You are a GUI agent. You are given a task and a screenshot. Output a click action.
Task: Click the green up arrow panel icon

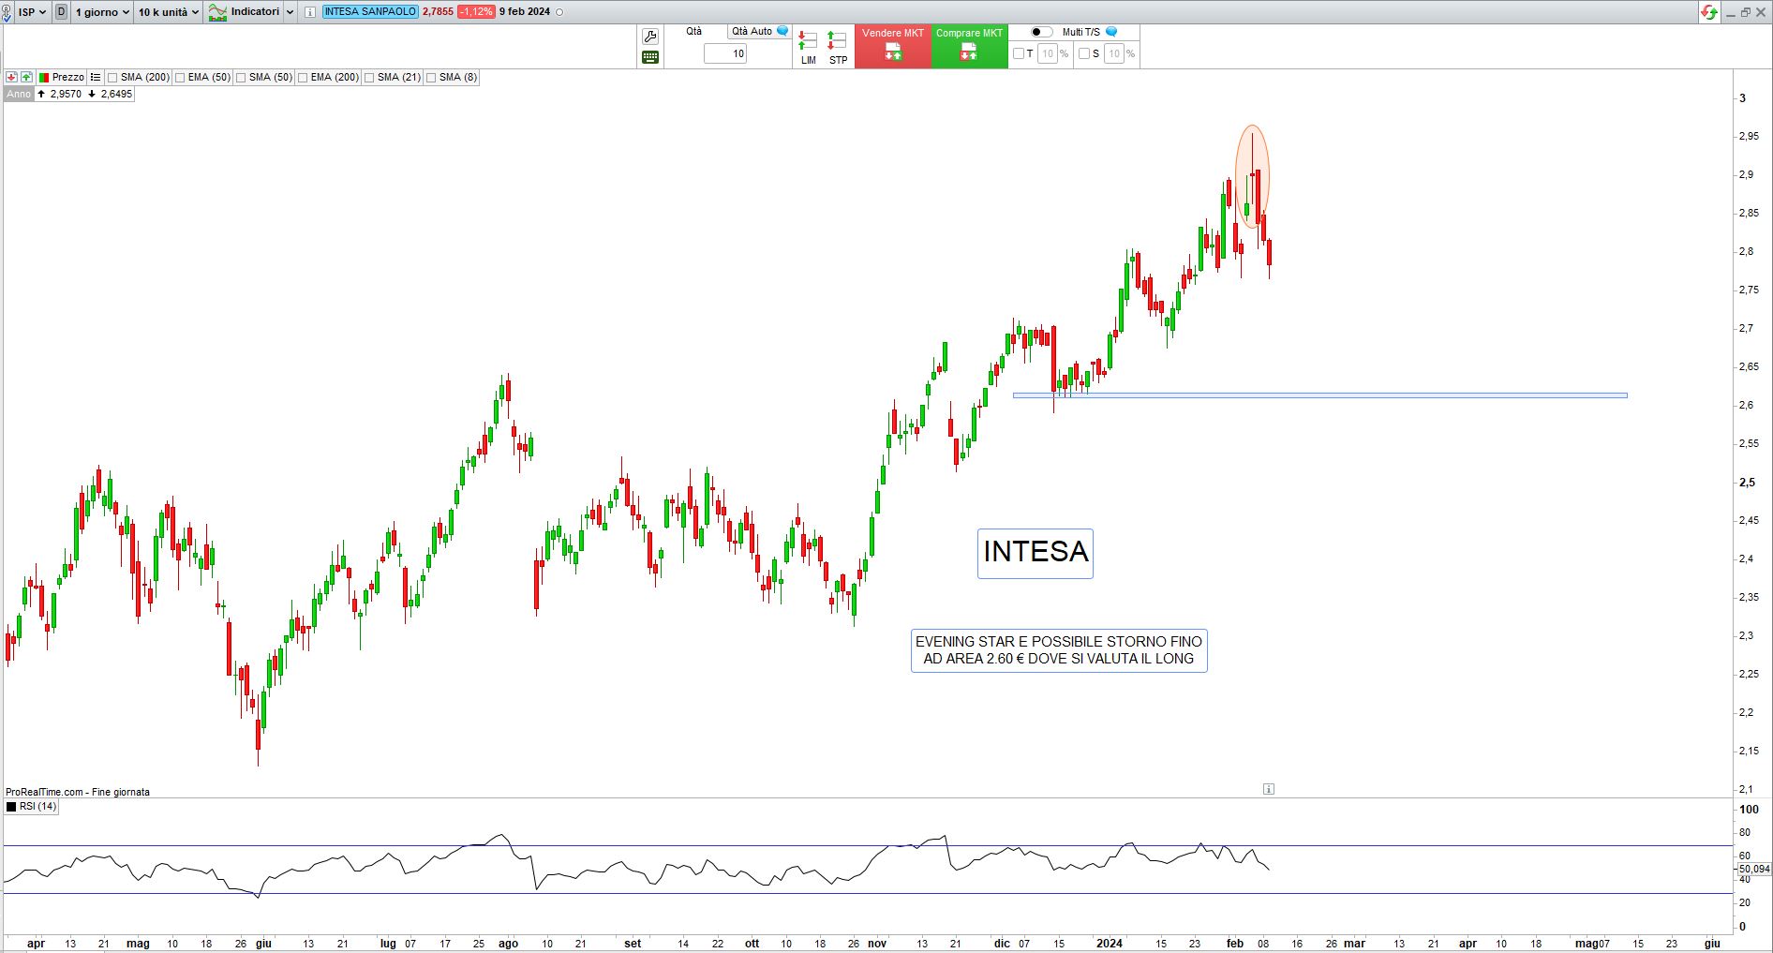click(26, 77)
